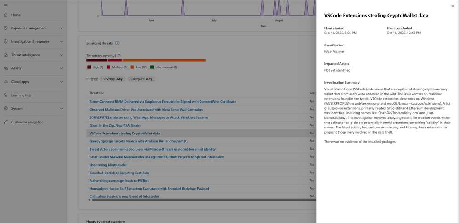Click the Medium (2) legend entry
Screen dimensions: 459x223
coord(116,67)
